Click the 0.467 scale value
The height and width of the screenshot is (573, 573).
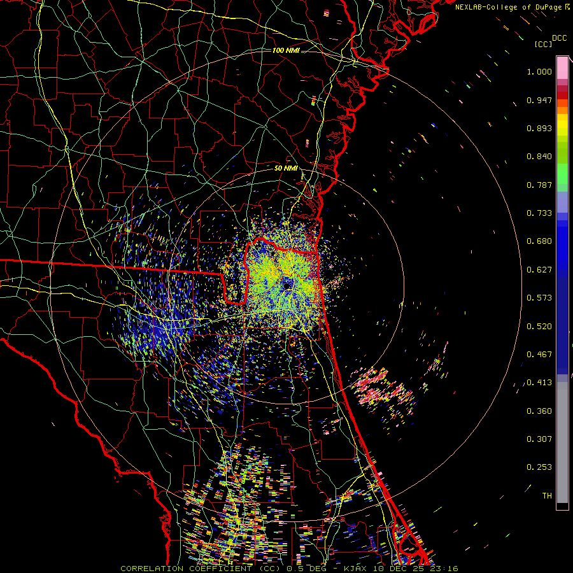[539, 355]
